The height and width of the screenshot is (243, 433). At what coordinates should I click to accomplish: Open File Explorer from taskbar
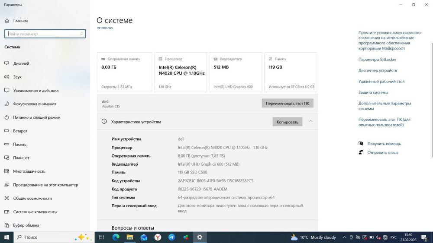130,237
